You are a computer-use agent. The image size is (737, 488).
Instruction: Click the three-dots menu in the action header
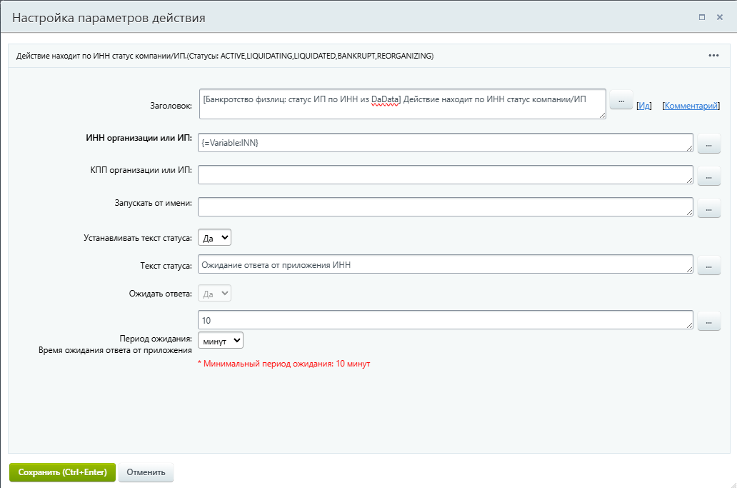point(713,55)
